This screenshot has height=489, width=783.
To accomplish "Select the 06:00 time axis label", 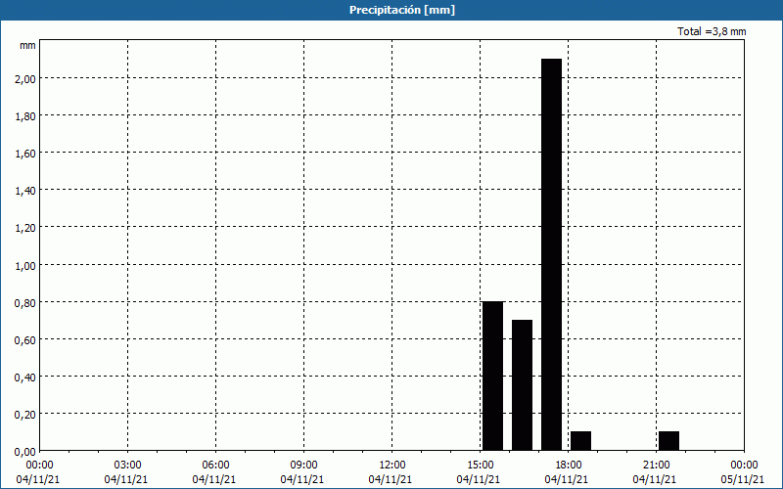I will [215, 465].
